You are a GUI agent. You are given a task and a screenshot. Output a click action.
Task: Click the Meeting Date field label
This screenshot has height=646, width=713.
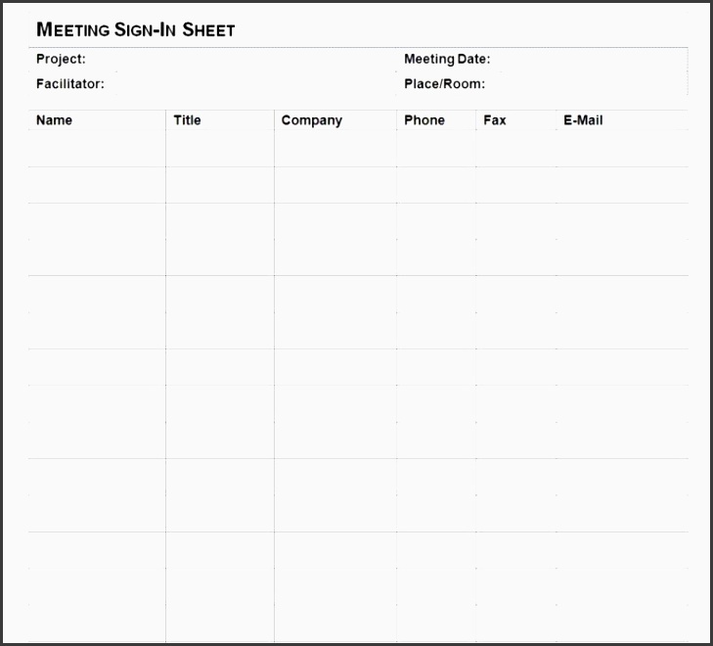point(447,59)
